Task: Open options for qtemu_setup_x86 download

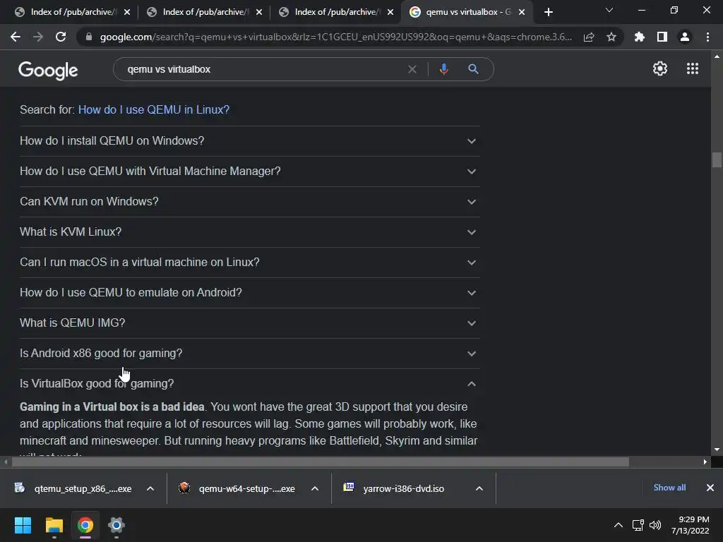Action: pyautogui.click(x=150, y=488)
